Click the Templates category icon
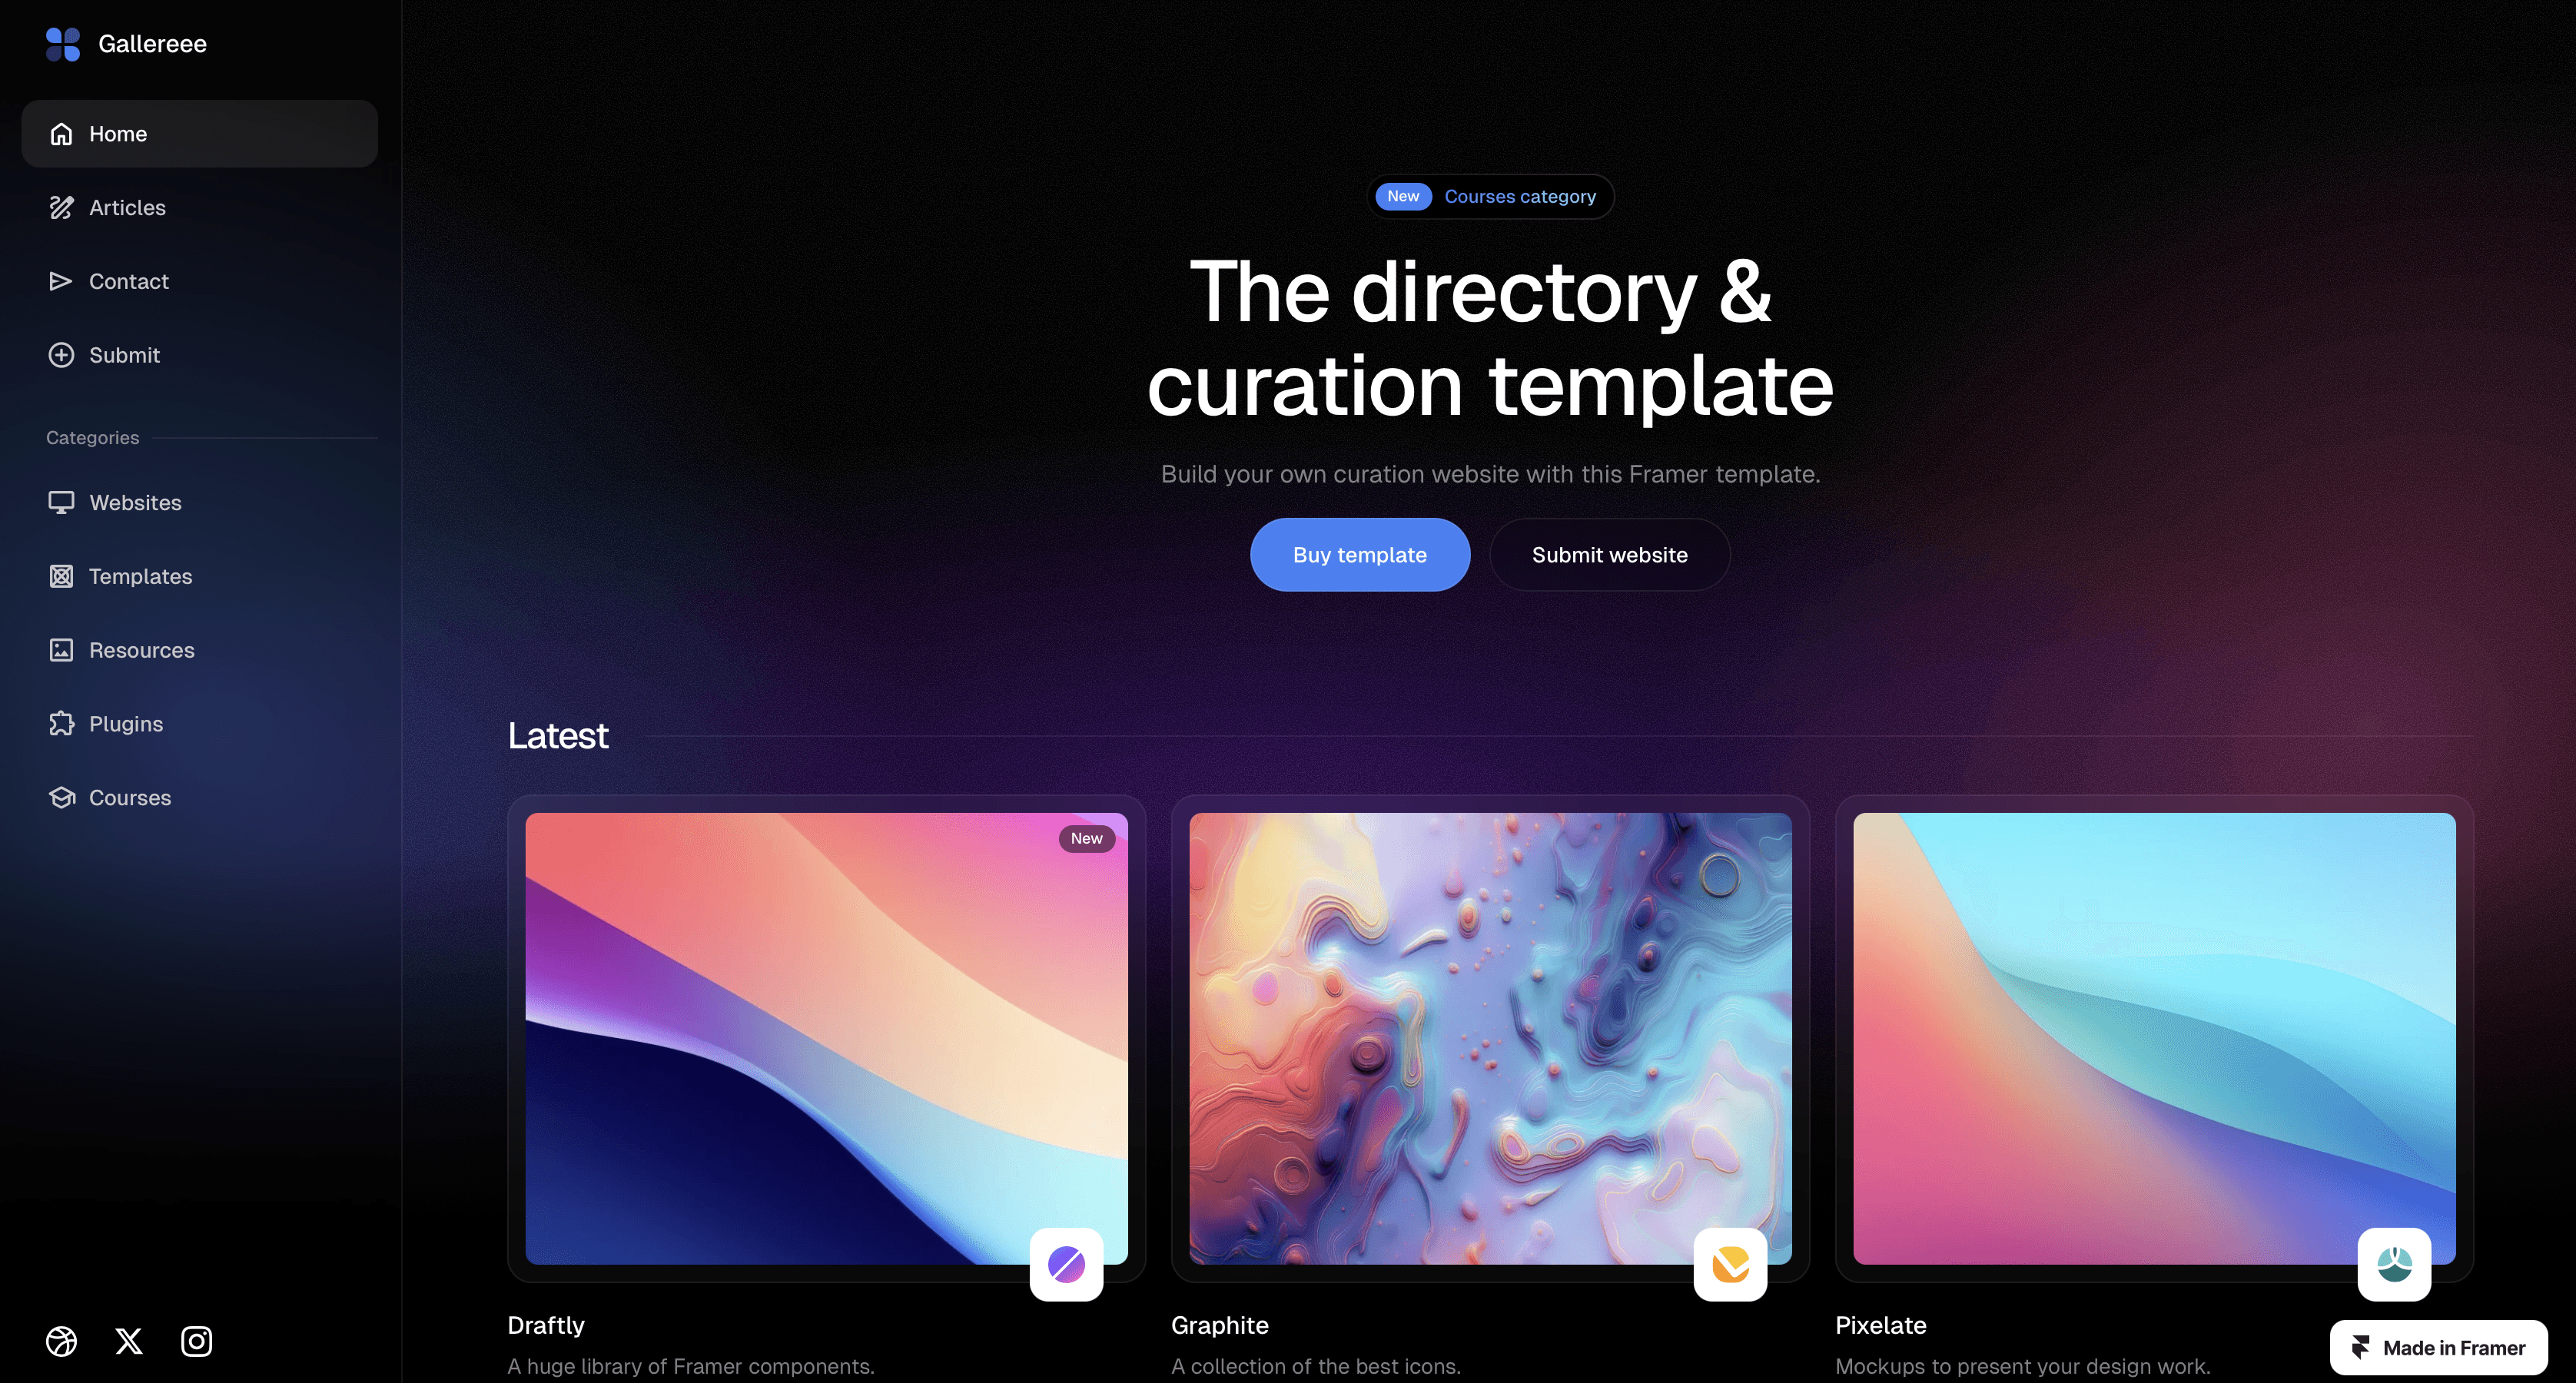This screenshot has width=2576, height=1383. pyautogui.click(x=61, y=575)
